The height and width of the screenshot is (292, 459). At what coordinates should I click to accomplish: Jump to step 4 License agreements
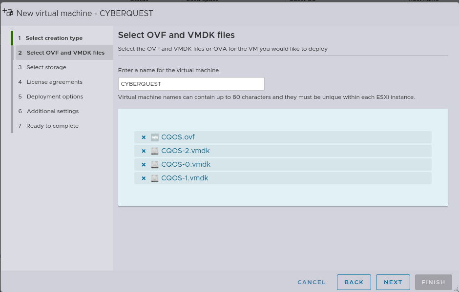(54, 82)
